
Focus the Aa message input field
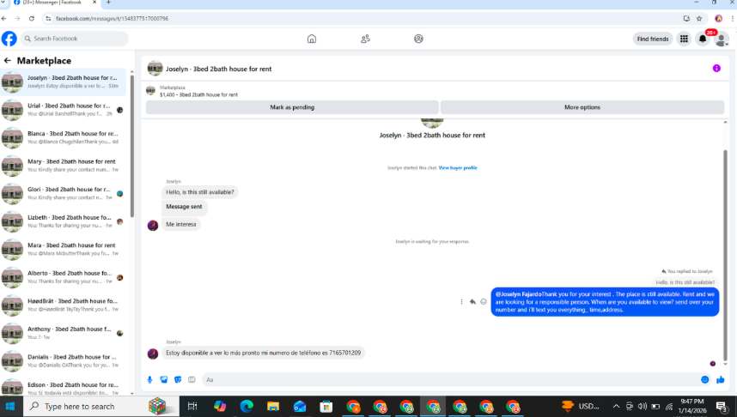point(450,379)
